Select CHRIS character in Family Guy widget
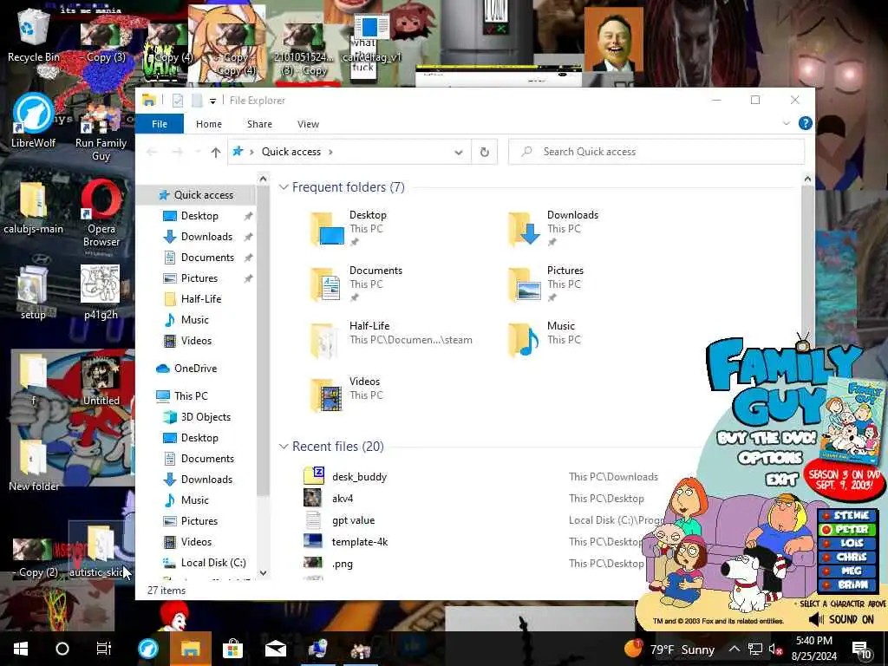 tap(847, 558)
